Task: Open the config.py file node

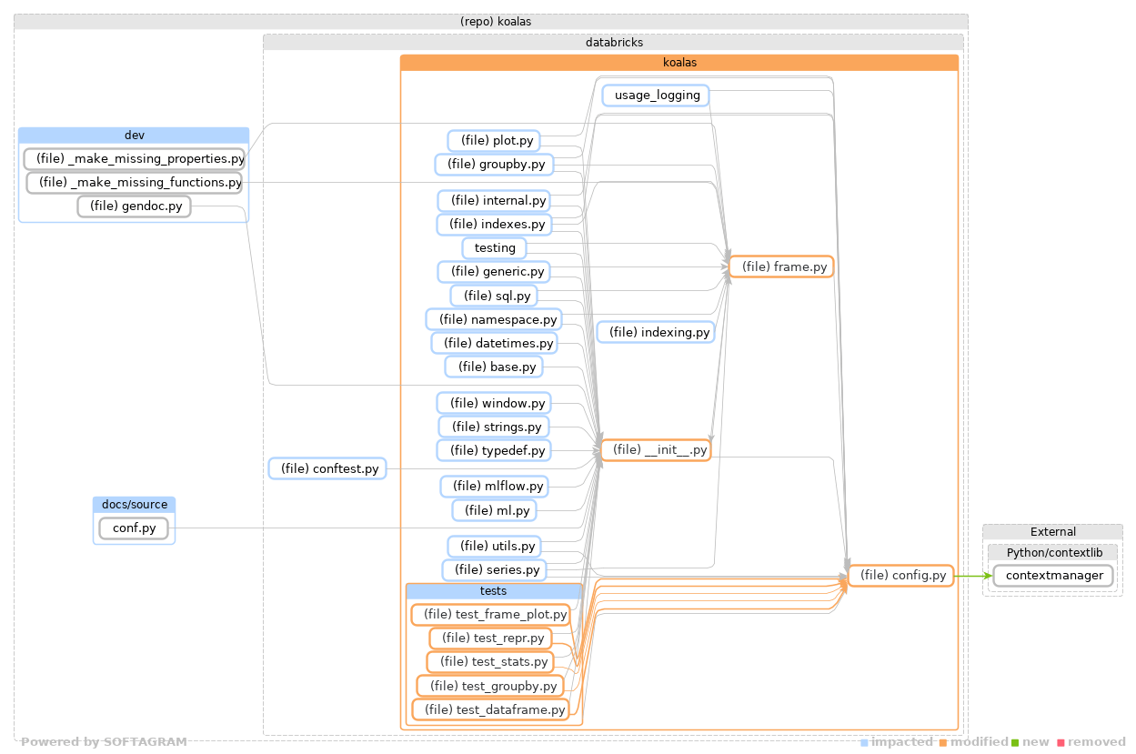Action: [x=900, y=575]
